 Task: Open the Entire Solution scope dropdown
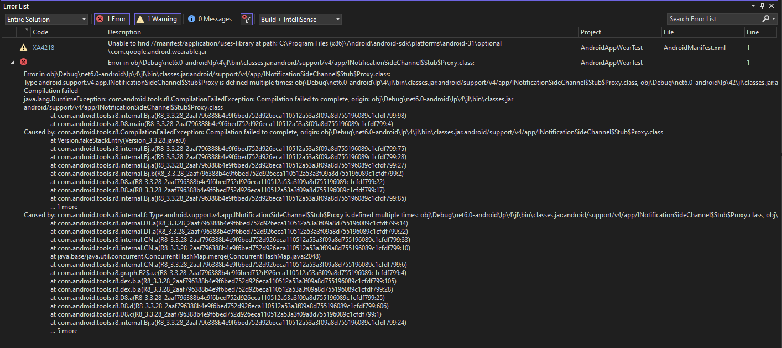click(x=46, y=19)
